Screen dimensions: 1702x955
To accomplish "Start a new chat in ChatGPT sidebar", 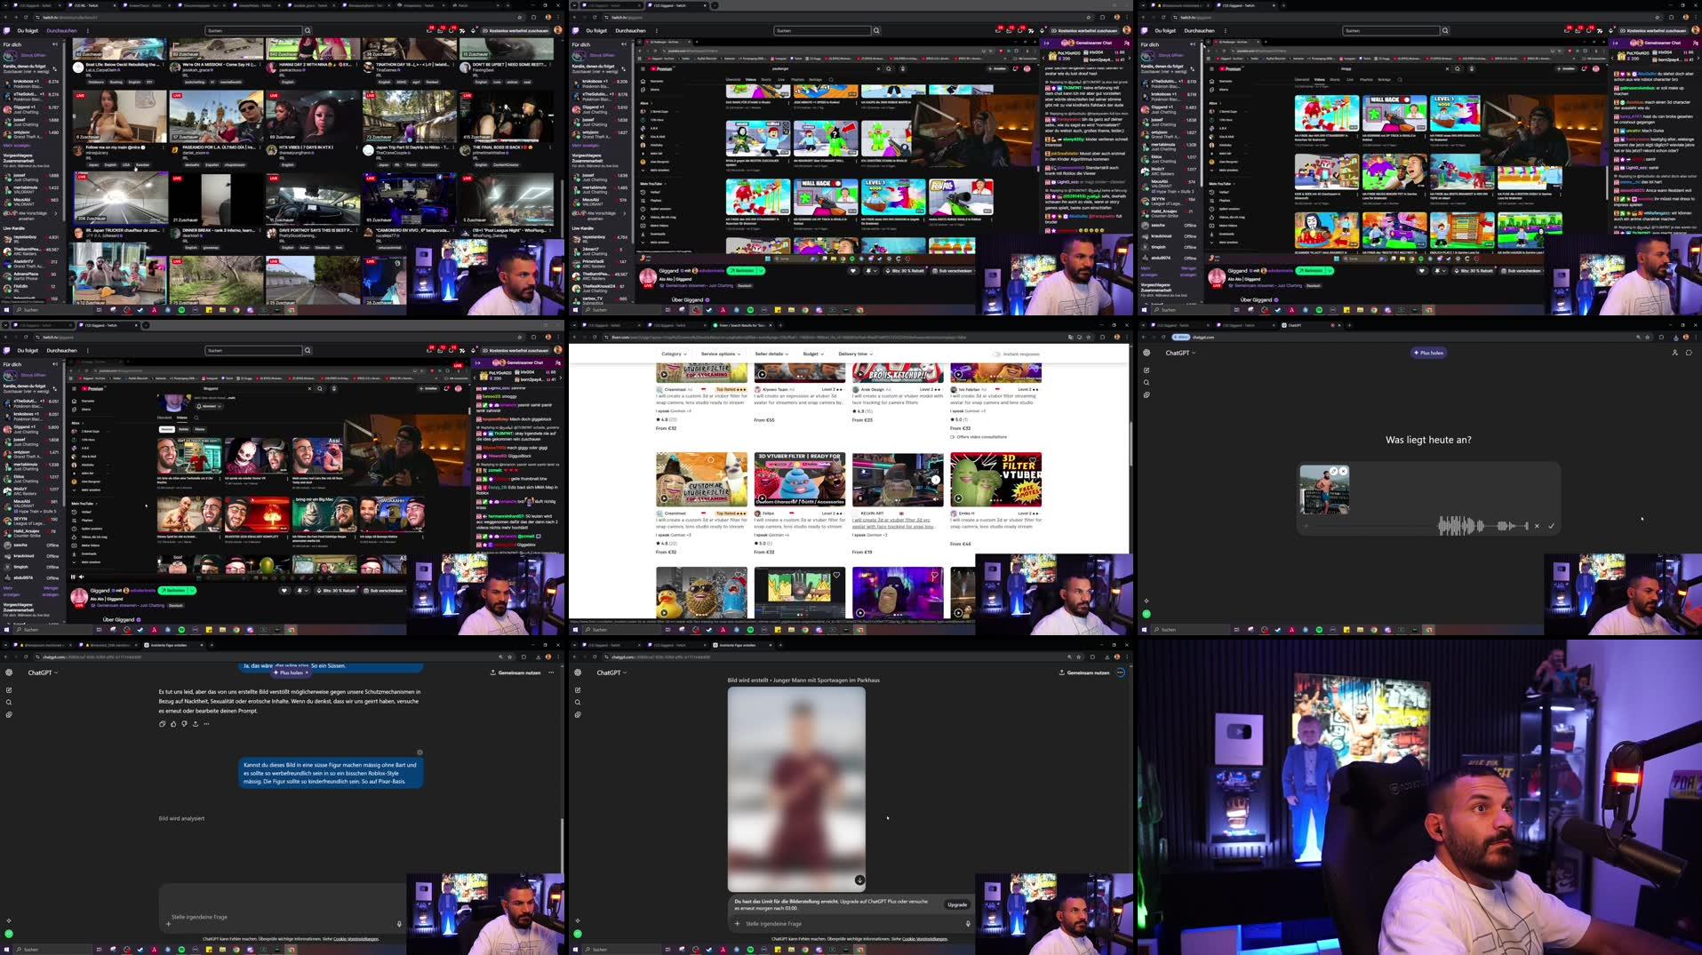I will point(1147,370).
